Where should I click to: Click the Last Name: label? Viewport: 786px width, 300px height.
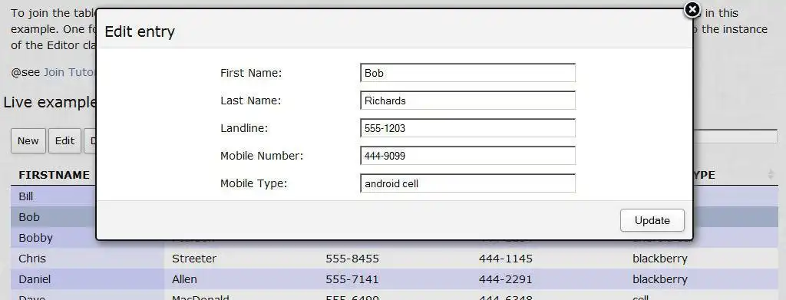tap(251, 101)
